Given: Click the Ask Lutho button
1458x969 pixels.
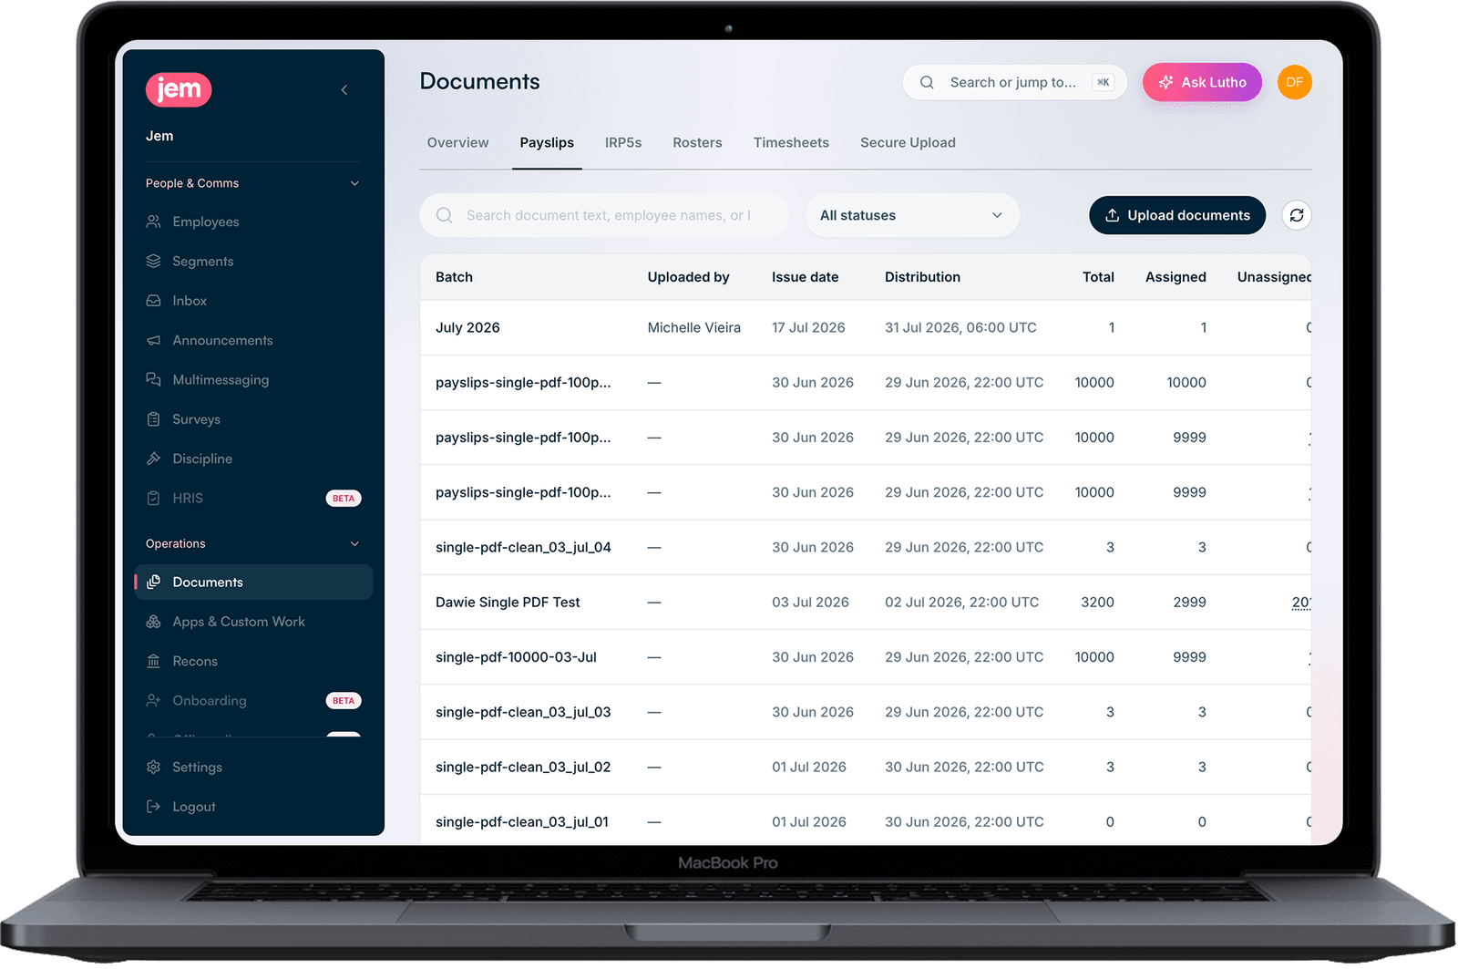Looking at the screenshot, I should point(1202,82).
